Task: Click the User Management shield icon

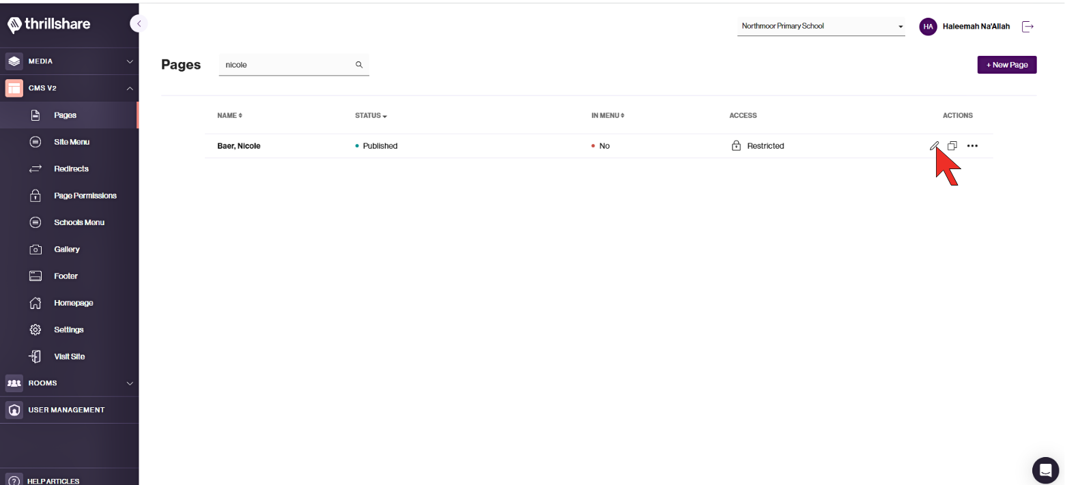Action: coord(14,410)
